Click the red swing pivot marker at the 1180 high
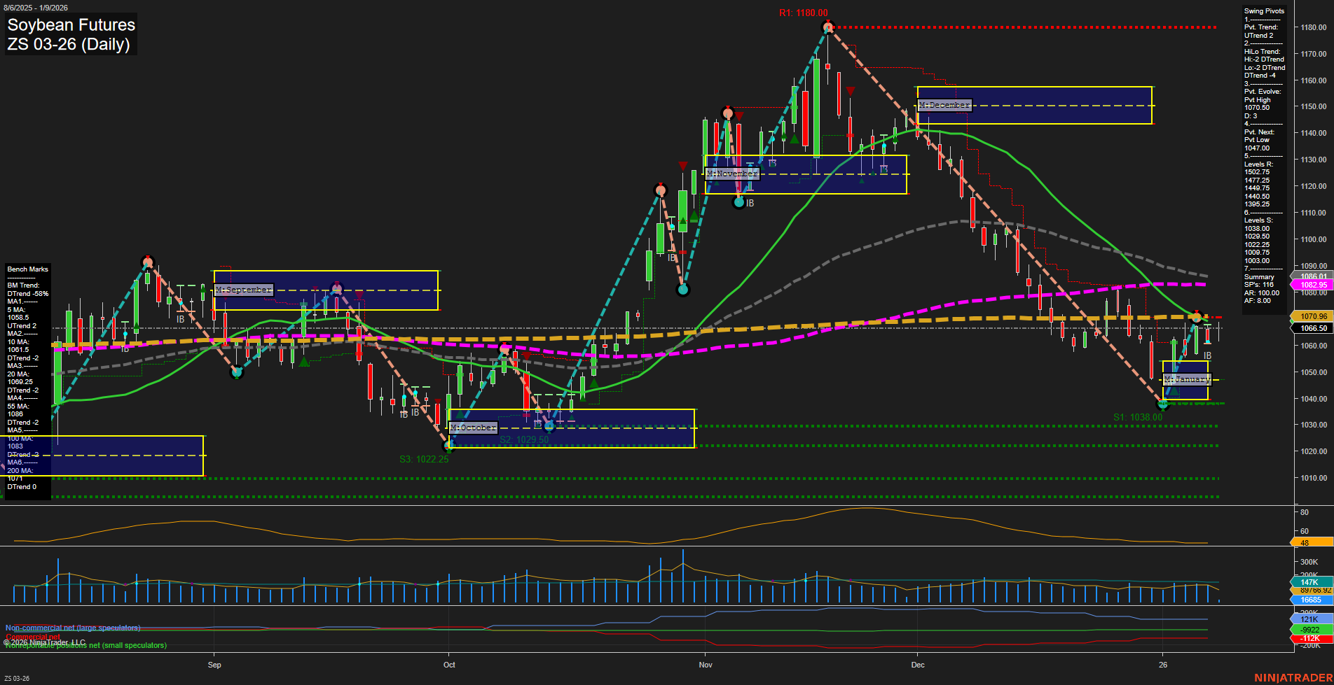1334x685 pixels. tap(827, 27)
